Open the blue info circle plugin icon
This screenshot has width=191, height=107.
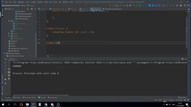click(150, 5)
